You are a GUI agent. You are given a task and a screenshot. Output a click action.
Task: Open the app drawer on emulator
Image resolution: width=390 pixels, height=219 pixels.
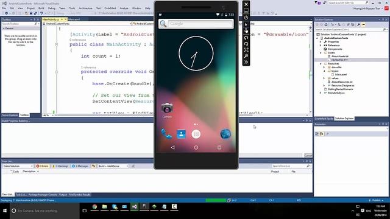196,134
